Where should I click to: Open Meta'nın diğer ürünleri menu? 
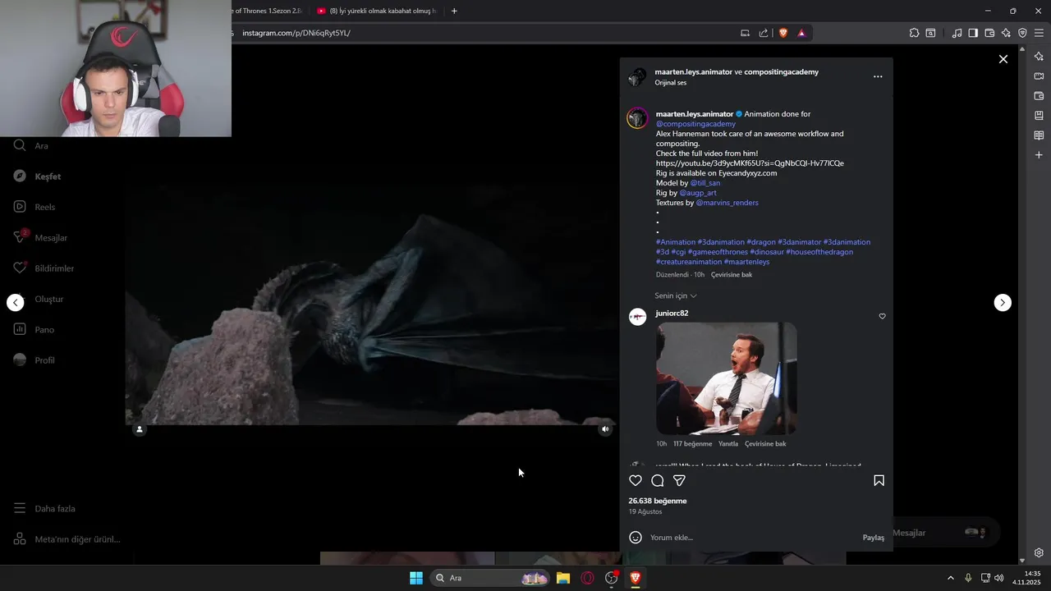[x=67, y=539]
